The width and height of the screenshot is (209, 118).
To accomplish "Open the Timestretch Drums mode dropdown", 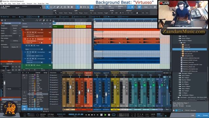I will (16, 28).
